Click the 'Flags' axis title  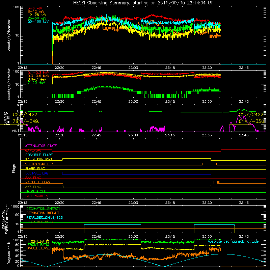(x=14, y=168)
